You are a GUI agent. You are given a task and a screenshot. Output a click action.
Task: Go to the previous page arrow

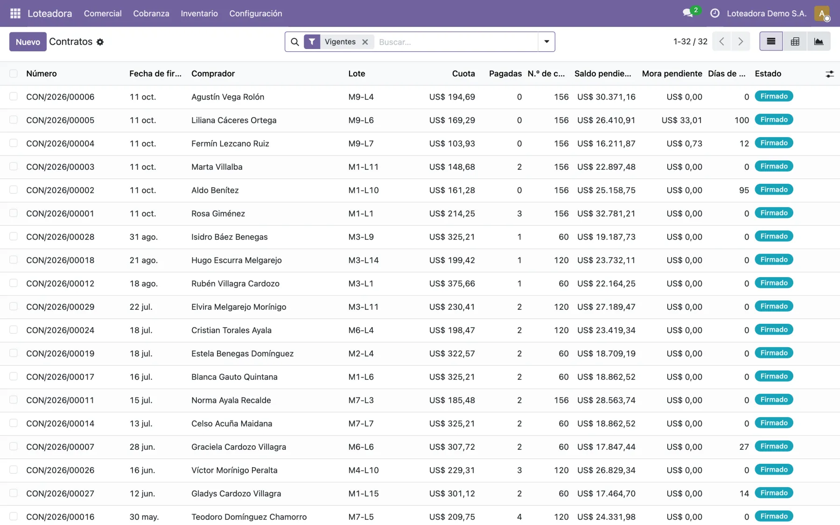(x=721, y=42)
